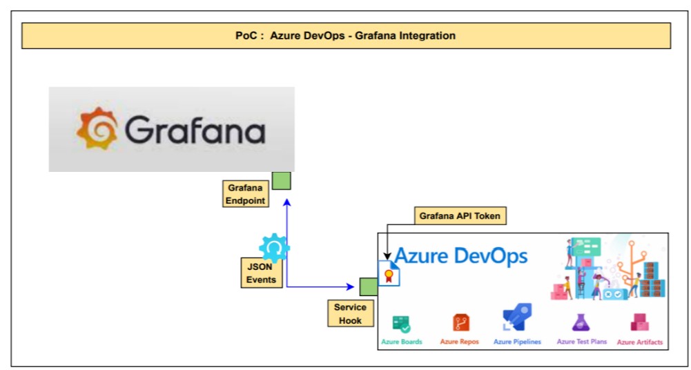This screenshot has height=370, width=691.
Task: Click the Grafana API Token label
Action: tap(460, 216)
